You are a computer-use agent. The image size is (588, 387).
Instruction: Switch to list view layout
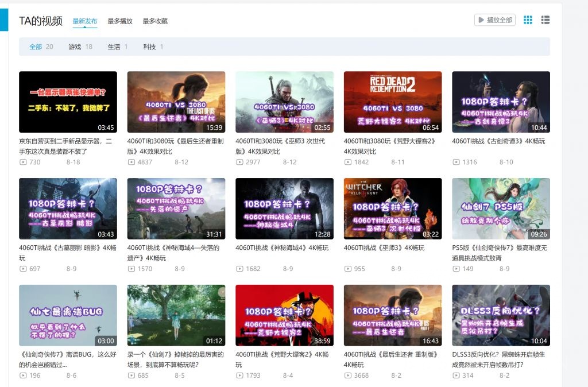click(x=546, y=20)
